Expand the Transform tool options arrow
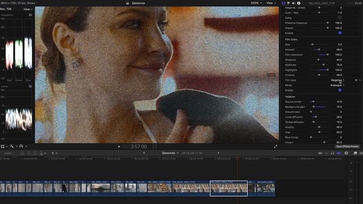 7,147
